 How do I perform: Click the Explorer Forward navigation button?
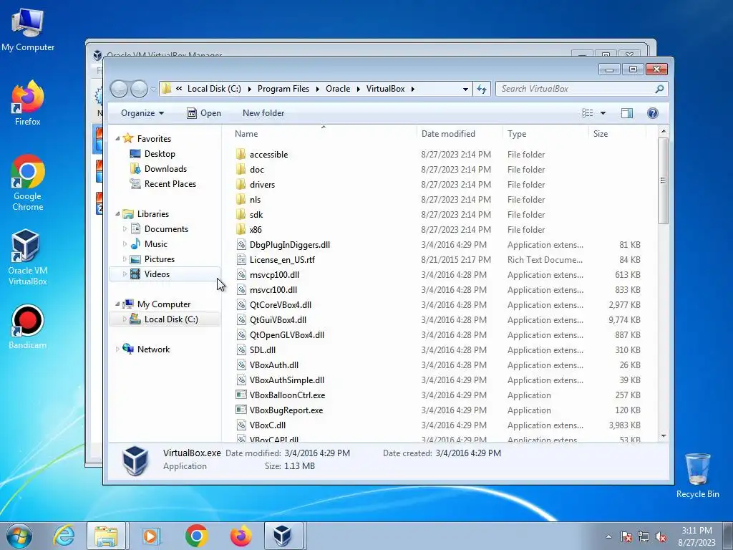click(x=139, y=89)
